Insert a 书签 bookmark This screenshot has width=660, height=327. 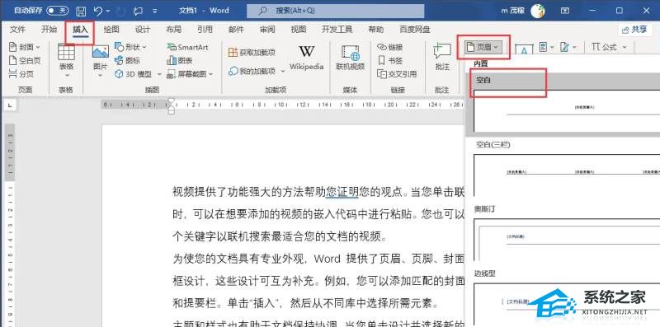(x=389, y=60)
